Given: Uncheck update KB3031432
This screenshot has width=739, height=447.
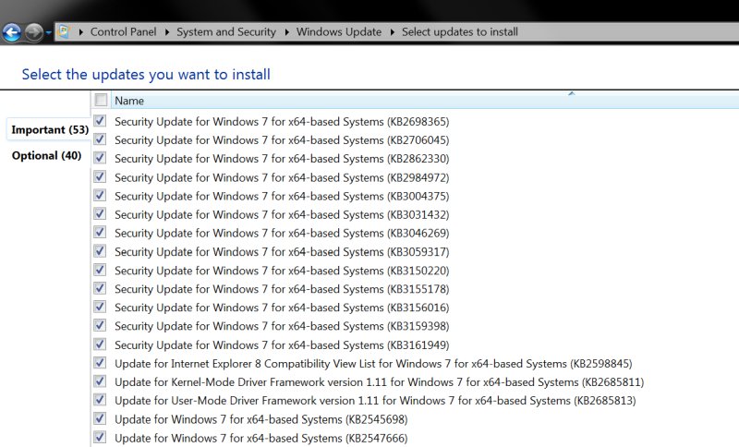Looking at the screenshot, I should pos(100,214).
